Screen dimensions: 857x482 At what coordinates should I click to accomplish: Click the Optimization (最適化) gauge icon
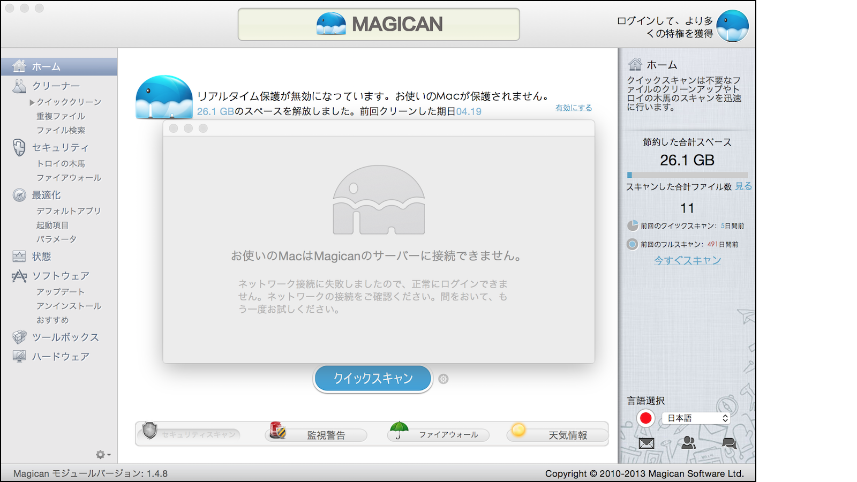click(19, 195)
